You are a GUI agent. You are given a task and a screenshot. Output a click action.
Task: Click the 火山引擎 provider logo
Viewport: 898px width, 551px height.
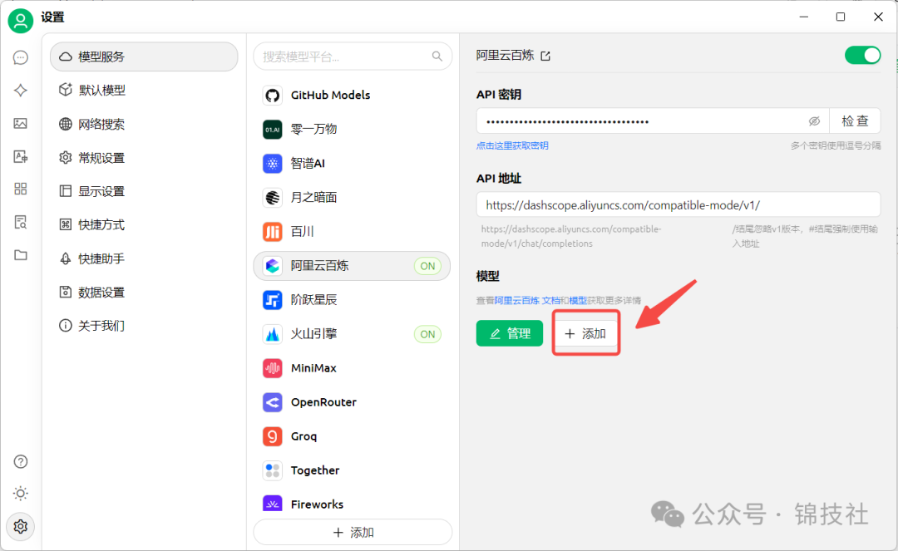pos(273,334)
